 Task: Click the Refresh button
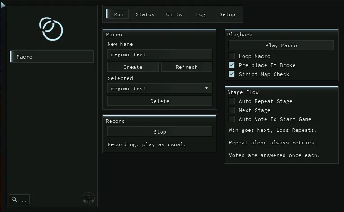click(187, 67)
